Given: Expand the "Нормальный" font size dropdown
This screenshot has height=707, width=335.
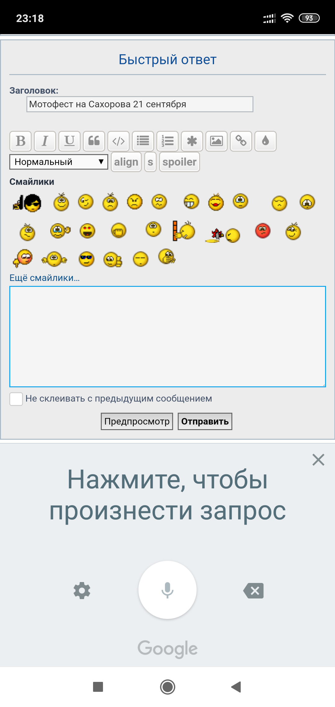Looking at the screenshot, I should 59,162.
